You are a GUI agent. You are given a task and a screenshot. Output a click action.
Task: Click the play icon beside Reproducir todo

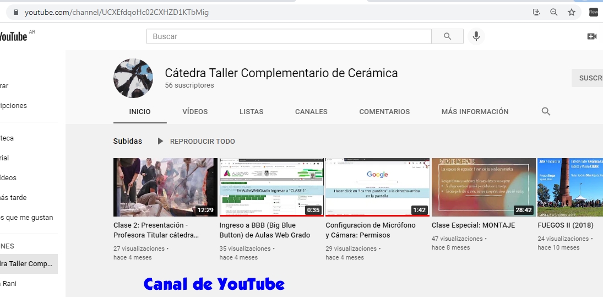pyautogui.click(x=160, y=141)
